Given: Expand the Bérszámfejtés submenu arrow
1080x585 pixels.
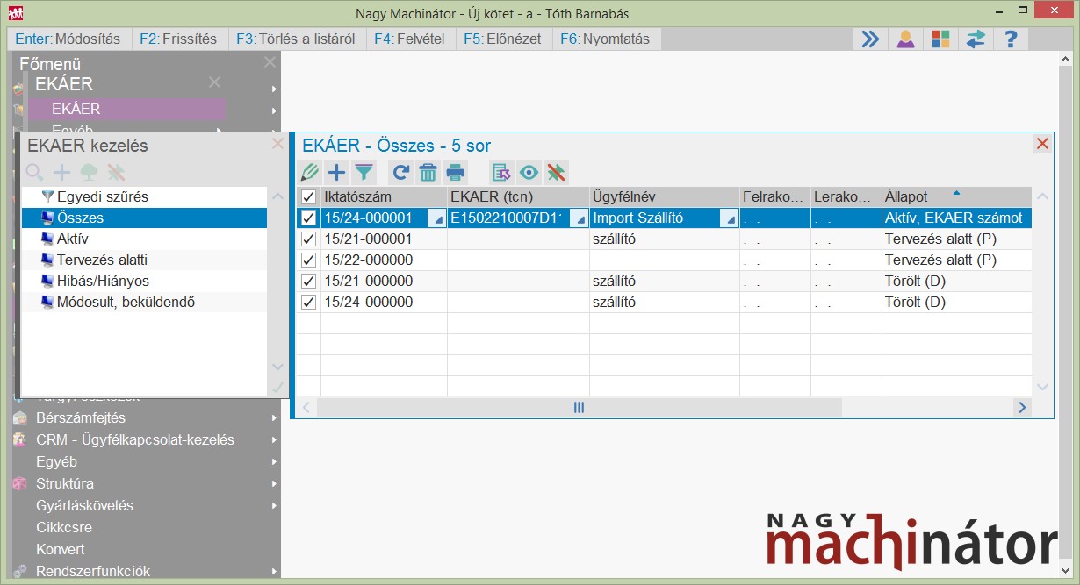Looking at the screenshot, I should tap(275, 418).
